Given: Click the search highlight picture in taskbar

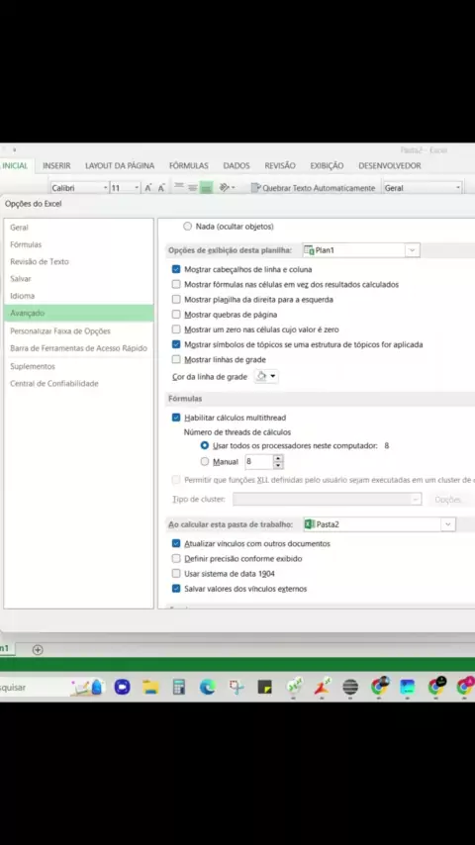Looking at the screenshot, I should click(x=87, y=687).
